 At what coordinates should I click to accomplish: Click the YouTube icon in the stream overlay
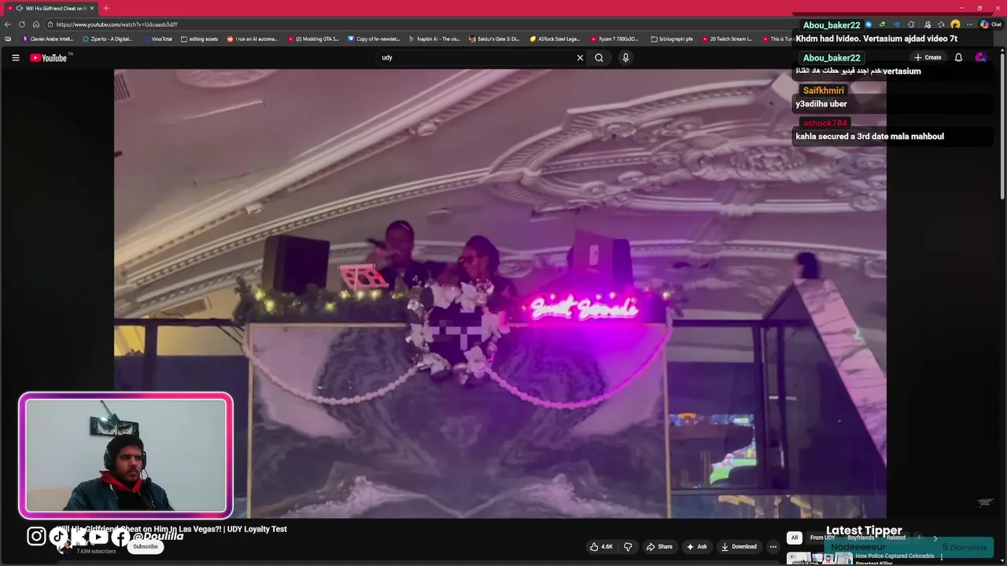[98, 537]
